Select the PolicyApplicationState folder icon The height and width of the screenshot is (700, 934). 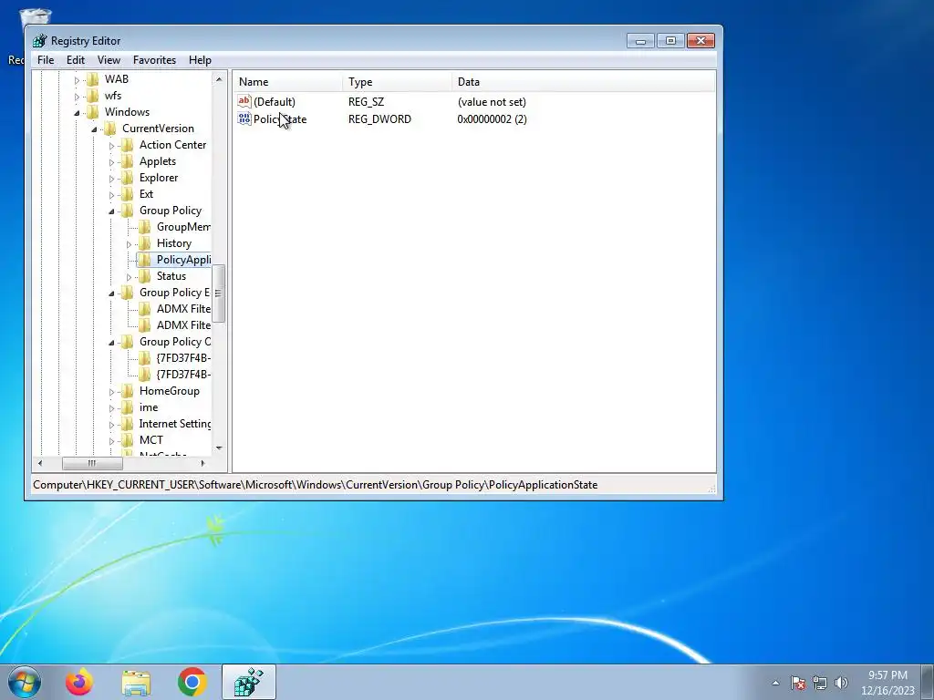(144, 260)
